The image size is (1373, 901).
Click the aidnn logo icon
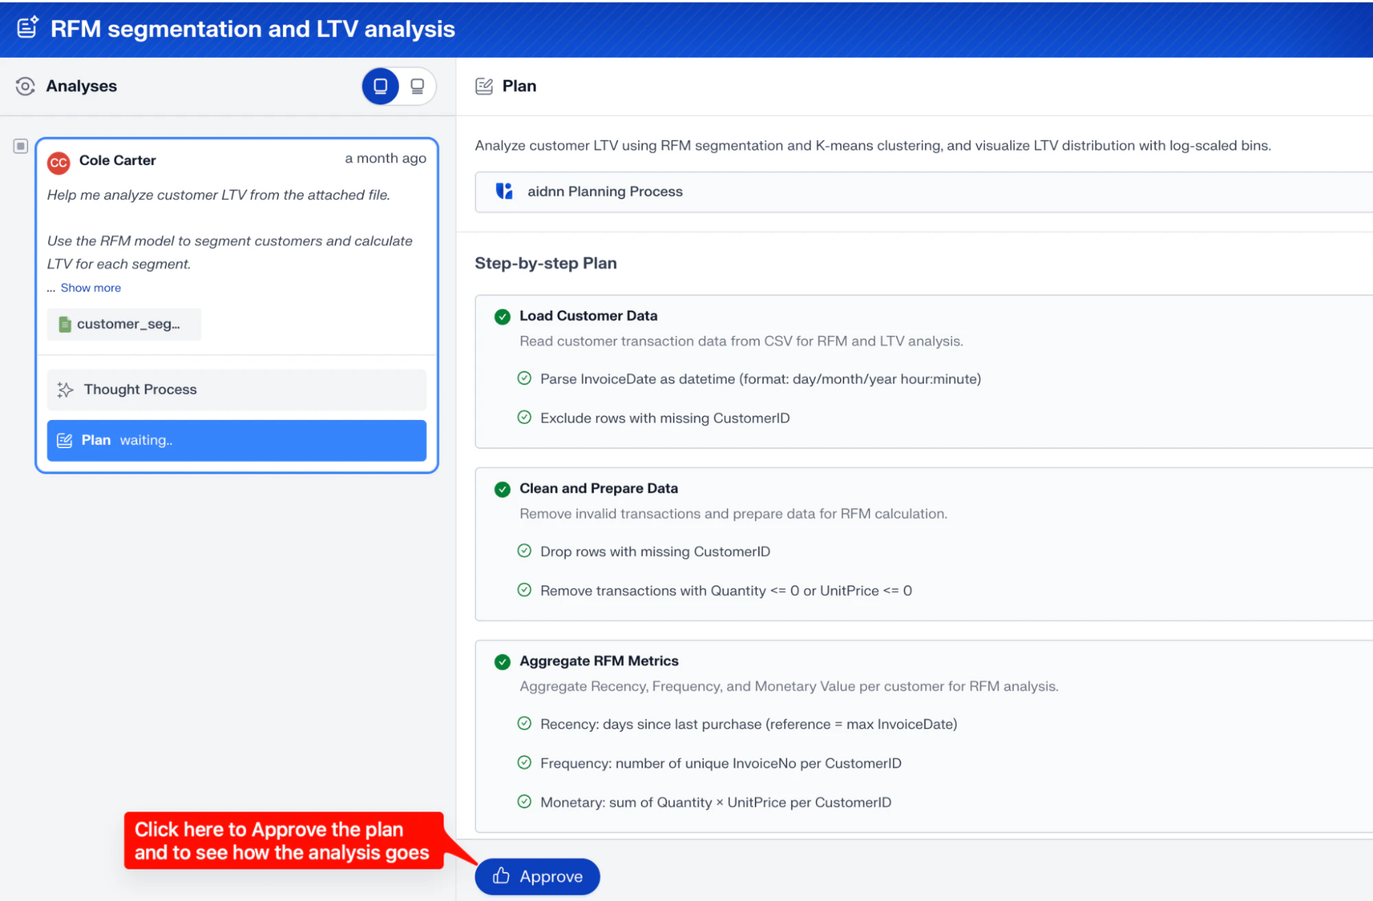[504, 191]
